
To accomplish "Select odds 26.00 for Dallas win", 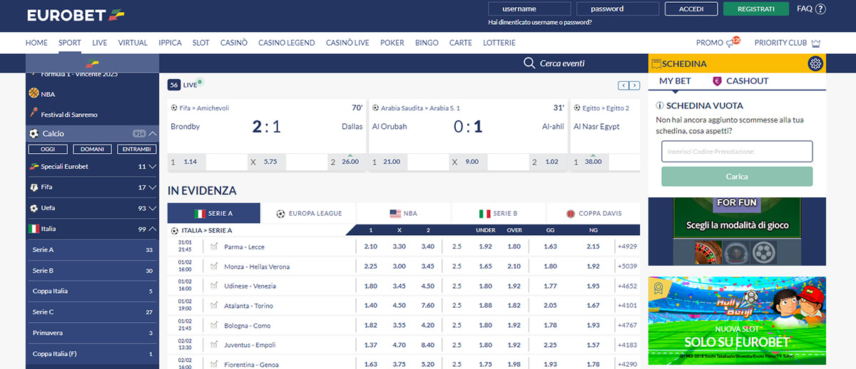I will pos(346,162).
